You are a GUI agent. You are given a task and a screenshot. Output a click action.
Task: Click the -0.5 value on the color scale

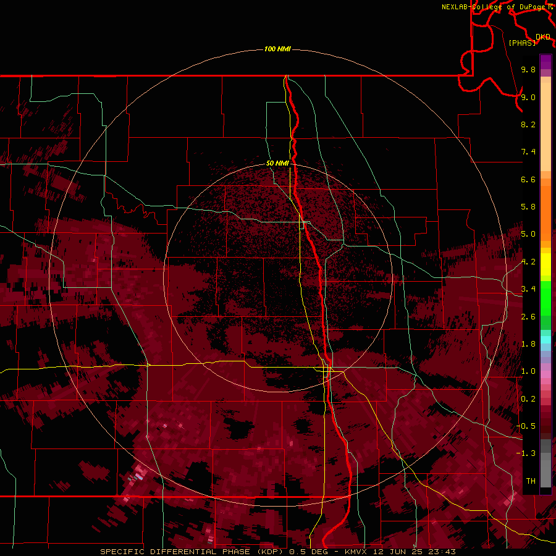[x=526, y=426]
